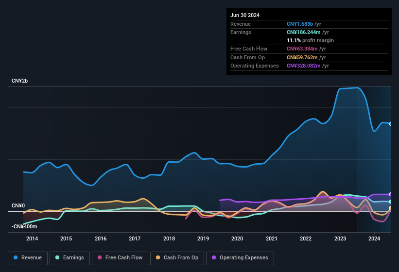Image resolution: width=399 pixels, height=272 pixels.
Task: Select the 2022 x-axis label
Action: tap(306, 238)
